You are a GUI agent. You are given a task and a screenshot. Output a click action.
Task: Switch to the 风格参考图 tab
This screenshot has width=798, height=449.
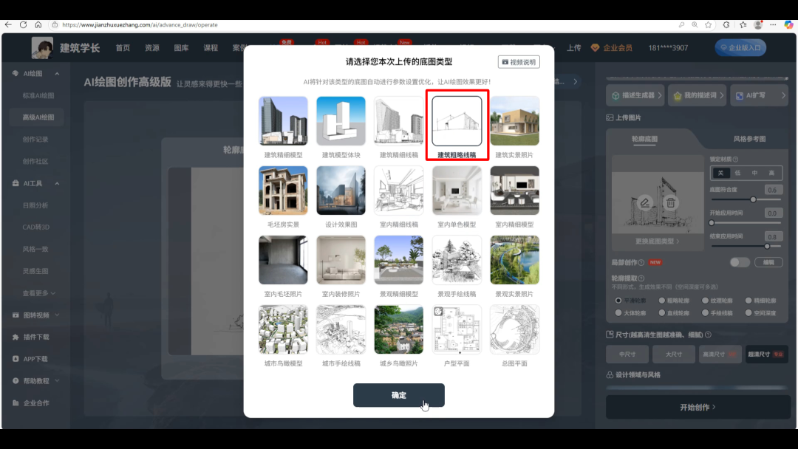pos(749,139)
